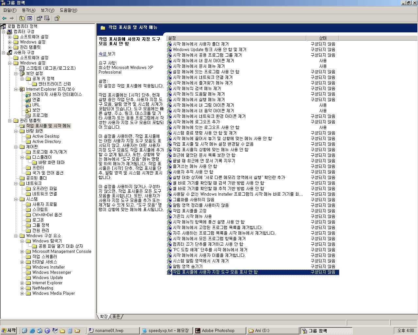Screen dimensions: 418x335
Task: Open the 도움말(H) menu
Action: pos(69,10)
